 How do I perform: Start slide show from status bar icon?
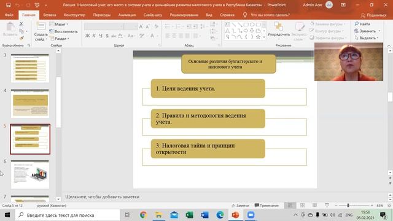pos(327,206)
